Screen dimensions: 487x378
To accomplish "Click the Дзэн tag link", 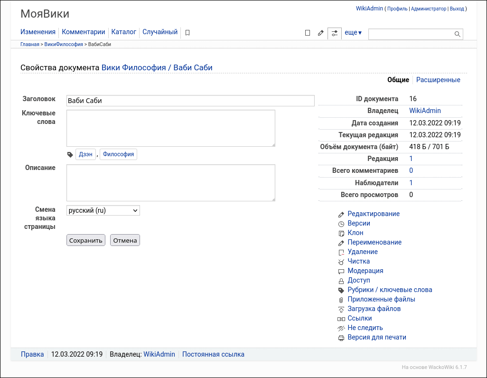I will tap(86, 154).
